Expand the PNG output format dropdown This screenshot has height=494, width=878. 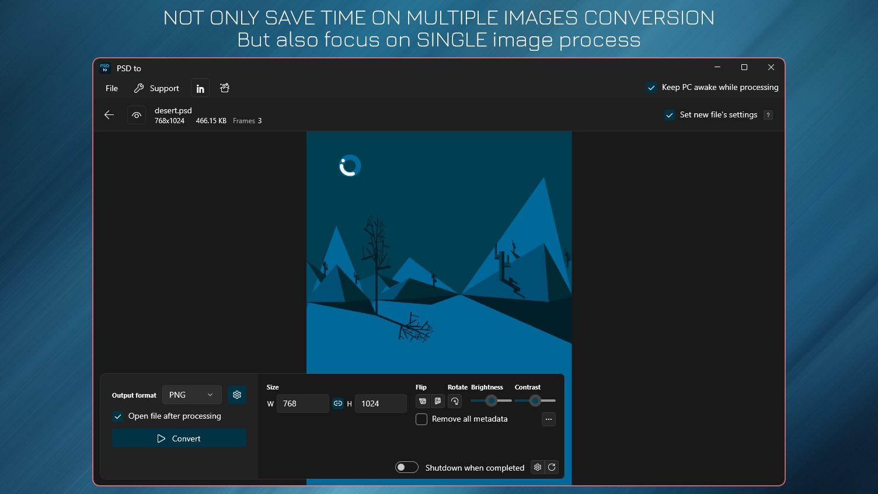pos(192,395)
